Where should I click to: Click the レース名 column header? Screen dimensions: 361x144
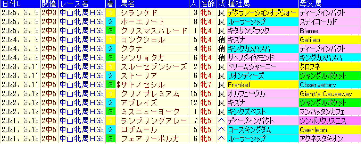pos(74,4)
